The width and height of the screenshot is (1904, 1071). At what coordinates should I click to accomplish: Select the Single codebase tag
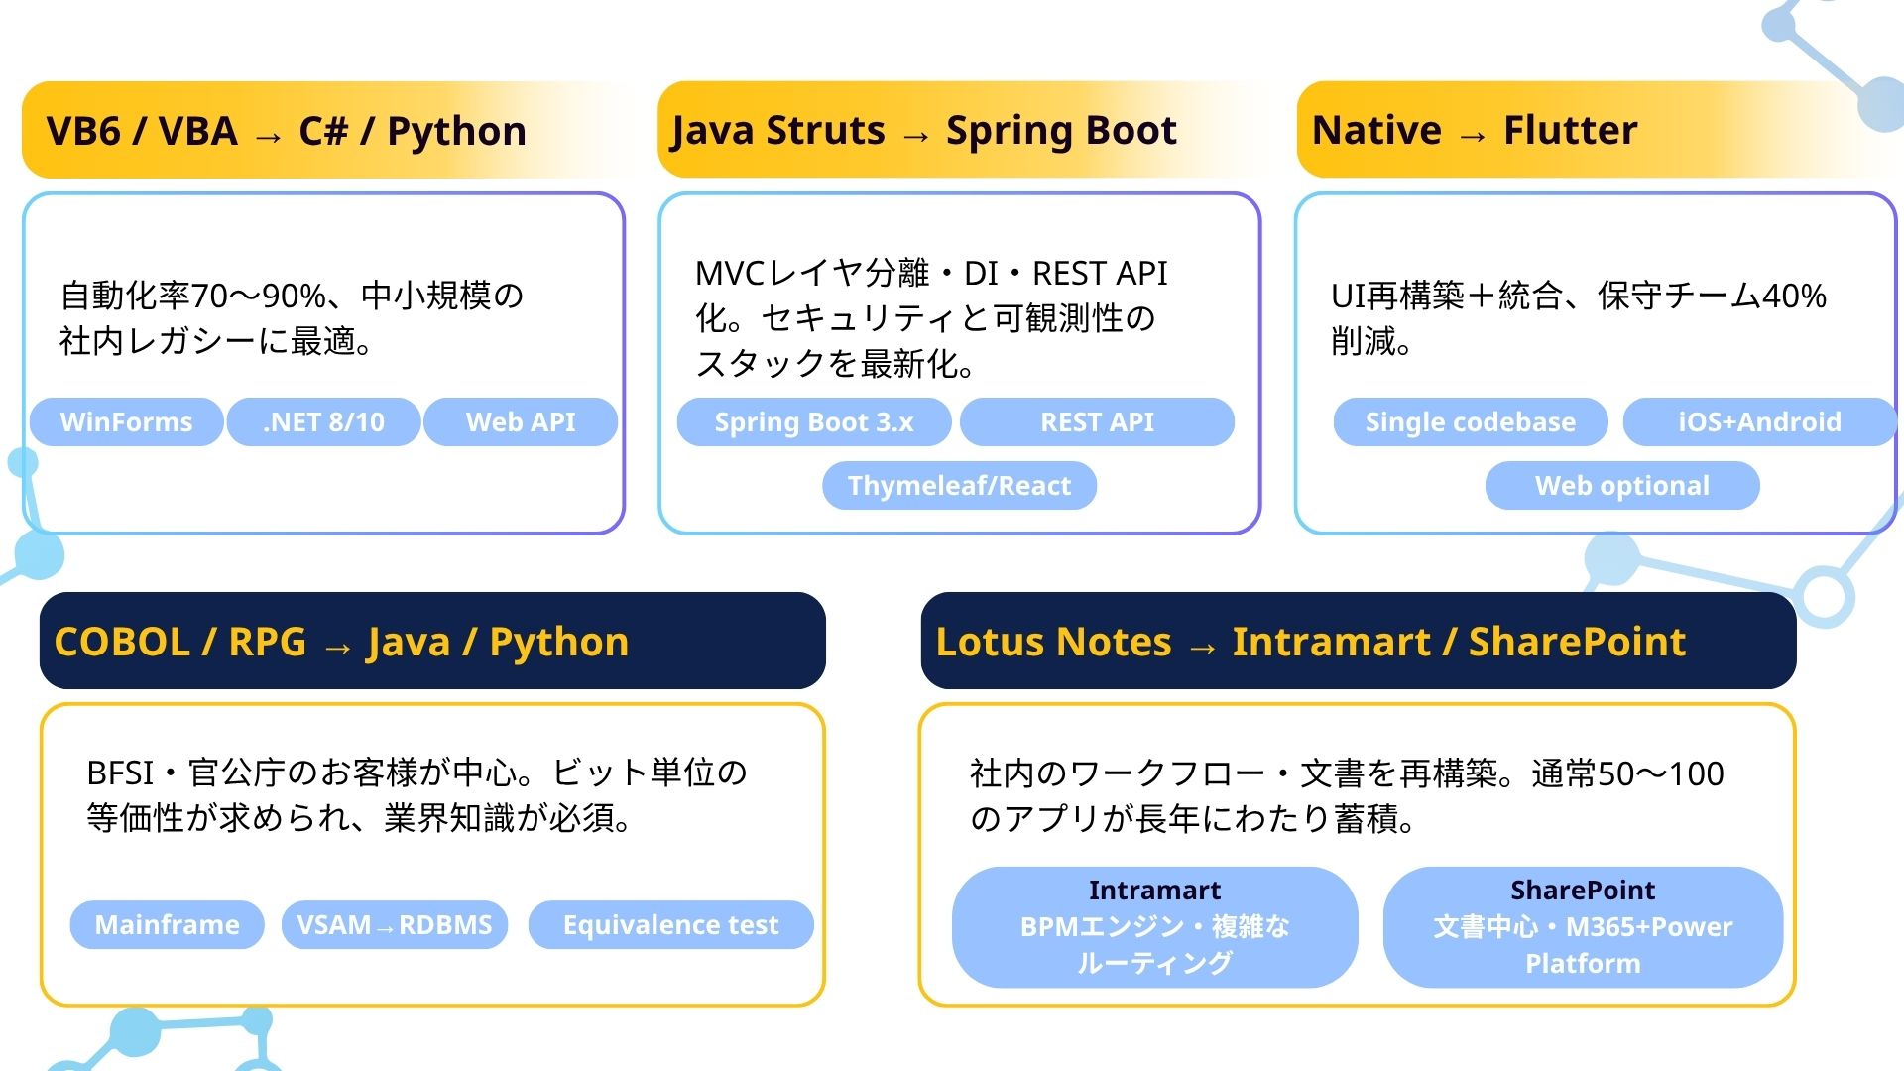(1470, 421)
